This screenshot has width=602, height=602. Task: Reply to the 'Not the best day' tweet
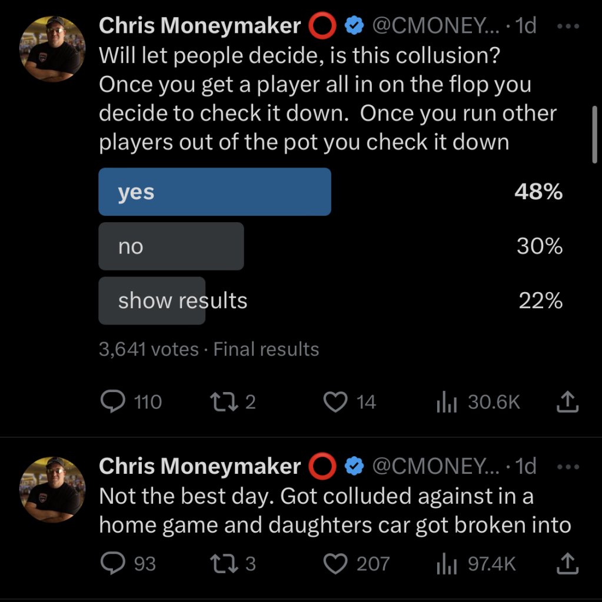click(x=113, y=564)
